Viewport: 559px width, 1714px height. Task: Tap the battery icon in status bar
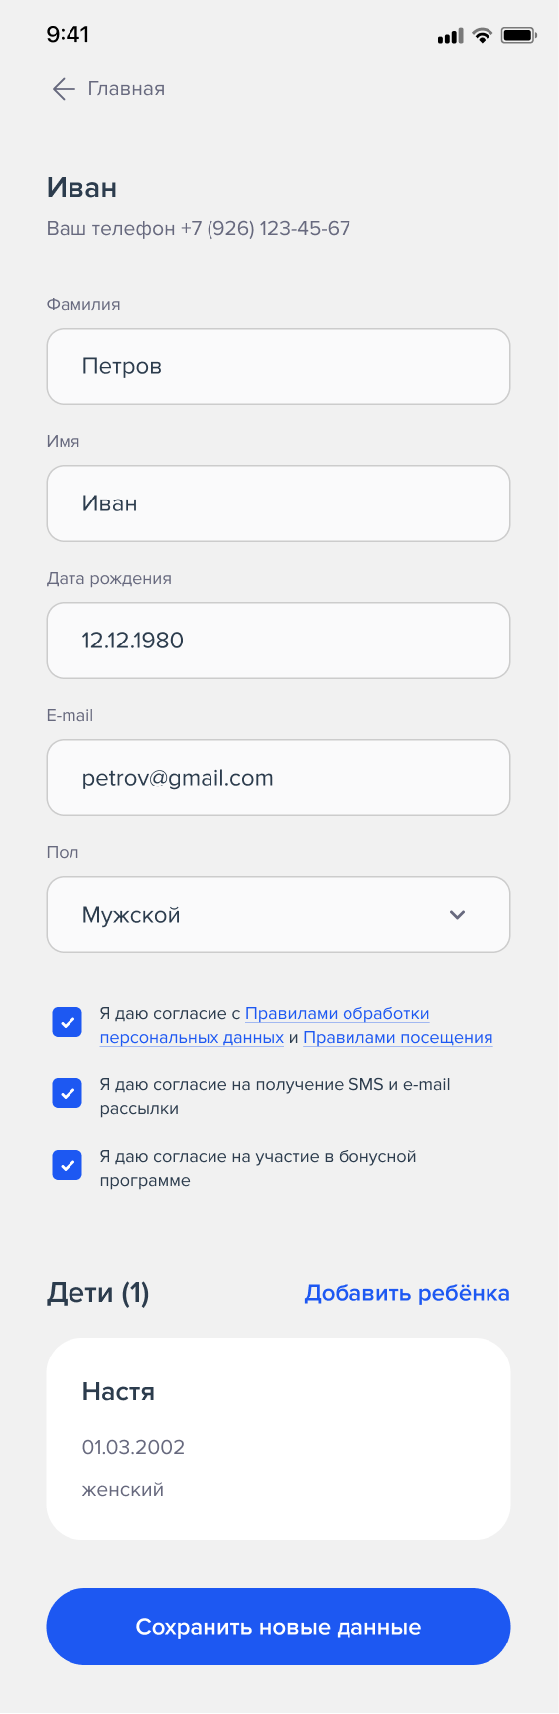[519, 35]
